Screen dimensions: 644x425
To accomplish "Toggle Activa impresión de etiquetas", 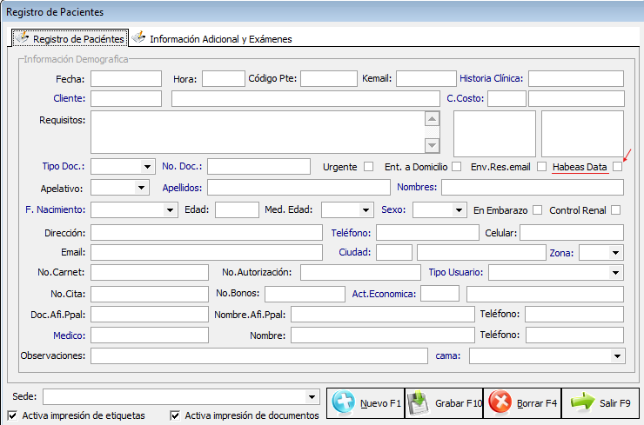I will pos(11,415).
